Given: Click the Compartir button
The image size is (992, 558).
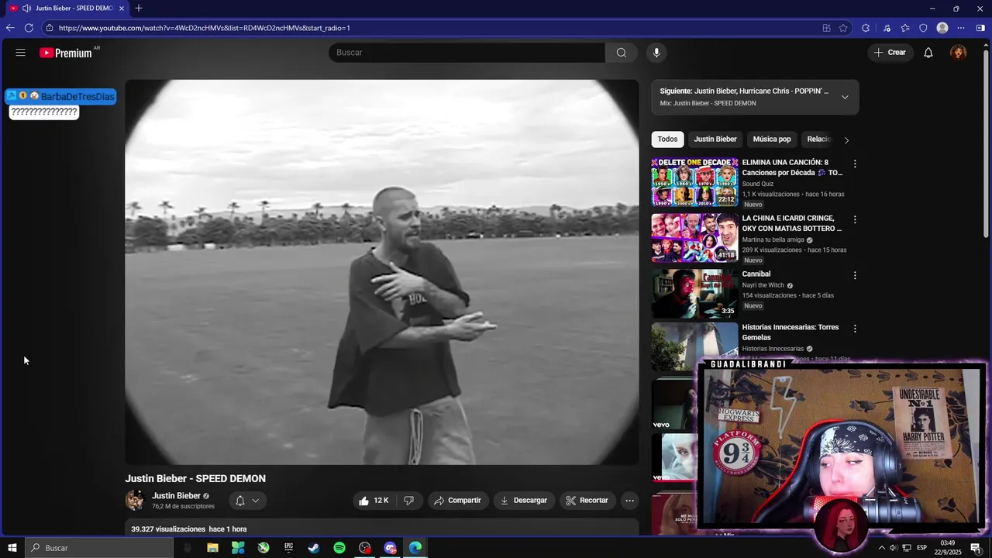Looking at the screenshot, I should tap(457, 501).
